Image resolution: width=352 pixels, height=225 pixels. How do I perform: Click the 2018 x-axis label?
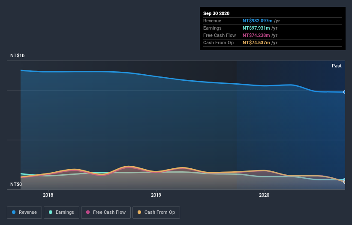click(x=48, y=195)
